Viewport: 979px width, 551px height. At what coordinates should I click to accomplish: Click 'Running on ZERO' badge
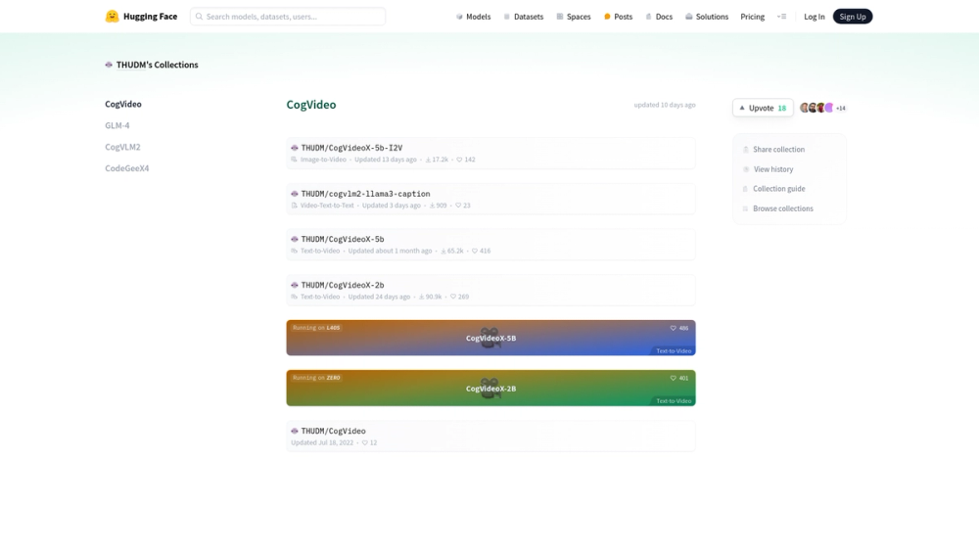[316, 378]
